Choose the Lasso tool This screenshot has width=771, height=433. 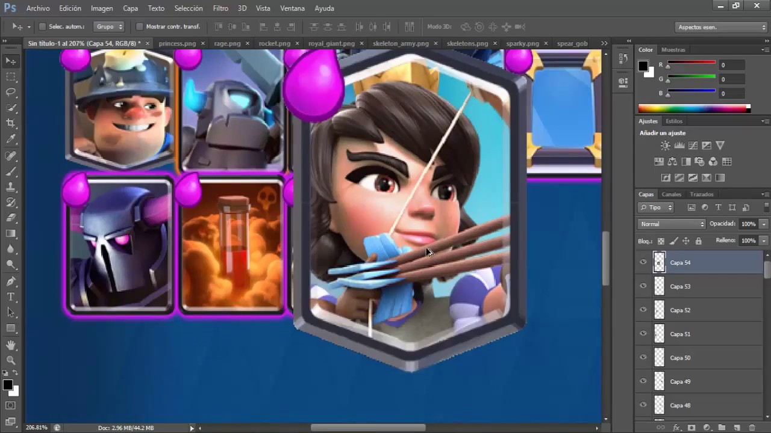pyautogui.click(x=11, y=92)
